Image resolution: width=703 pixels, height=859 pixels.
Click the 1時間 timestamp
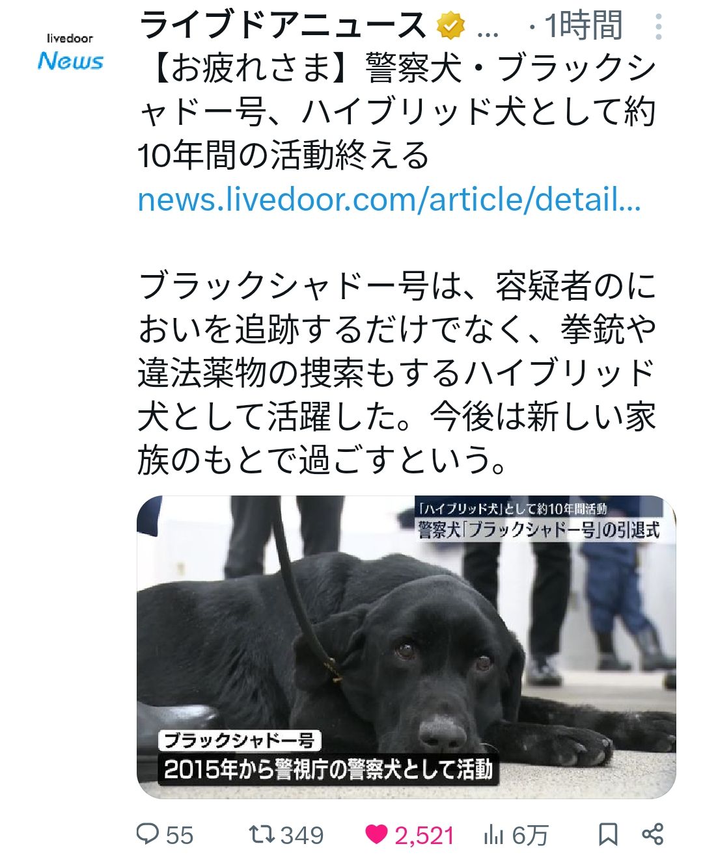pos(584,26)
